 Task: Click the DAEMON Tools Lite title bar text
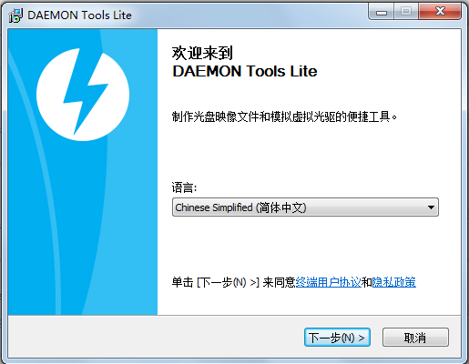click(79, 15)
